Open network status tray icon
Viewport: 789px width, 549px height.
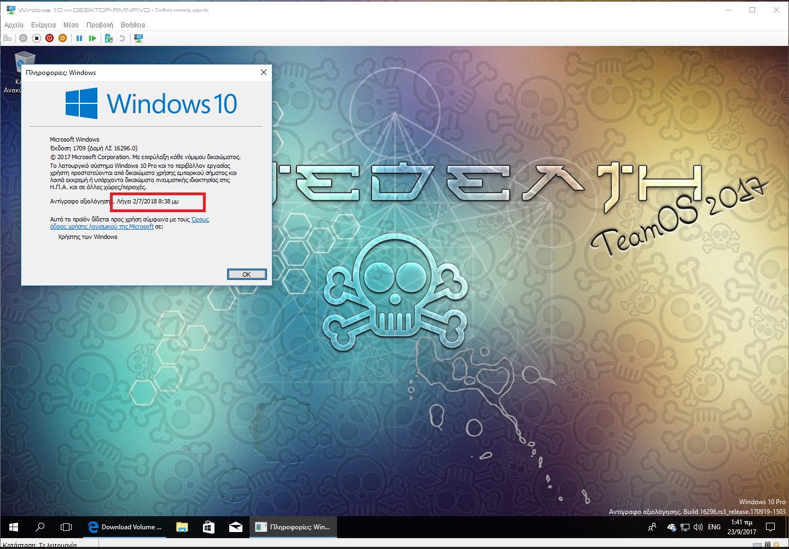click(685, 527)
